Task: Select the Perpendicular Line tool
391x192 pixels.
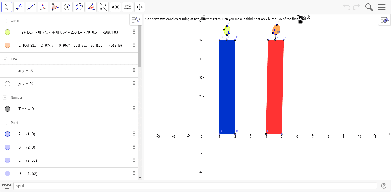Action: [x=43, y=7]
